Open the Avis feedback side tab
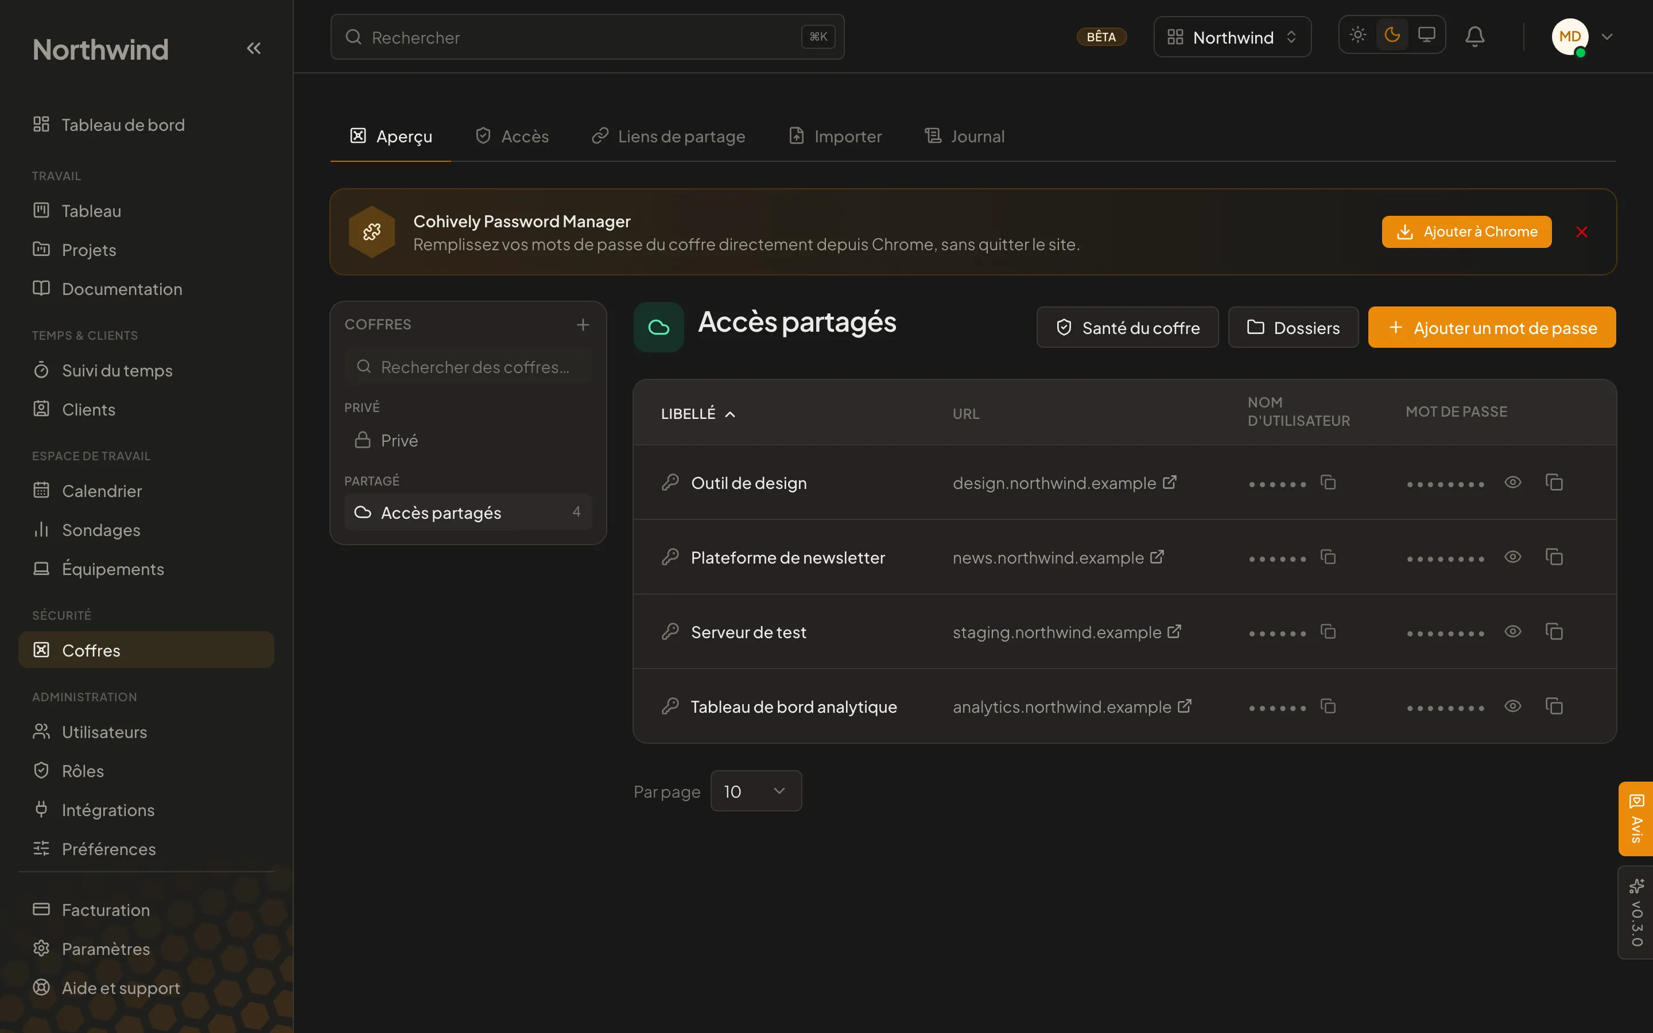 (1635, 818)
